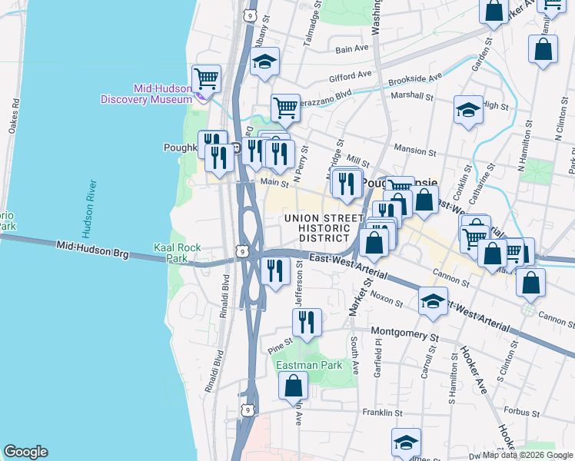Select the Franklin St label

point(382,413)
